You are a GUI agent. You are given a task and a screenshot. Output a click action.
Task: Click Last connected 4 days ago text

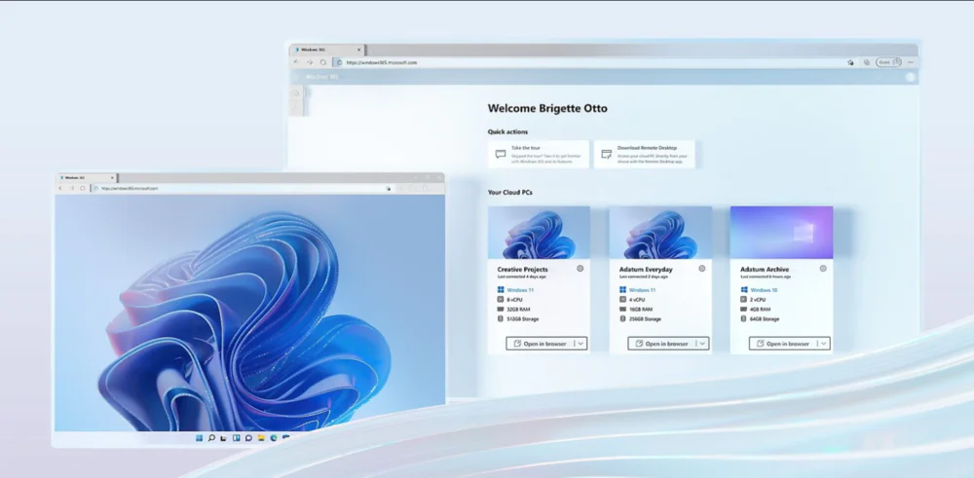[522, 276]
